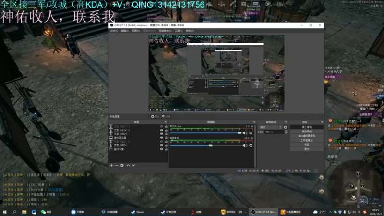384x216 pixels.
Task: Click the T icon of 文本 (GDI+) 3
Action: coord(111,126)
